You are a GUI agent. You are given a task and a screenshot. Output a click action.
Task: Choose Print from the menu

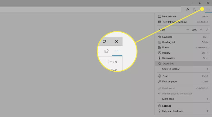point(165,76)
